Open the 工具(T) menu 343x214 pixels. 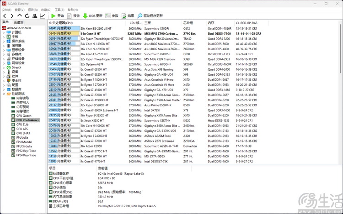59,10
